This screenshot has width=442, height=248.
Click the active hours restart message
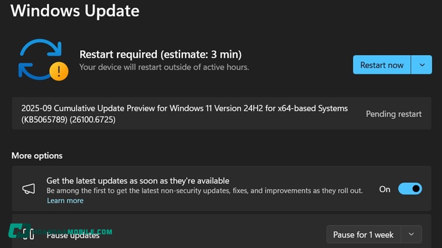(x=164, y=67)
